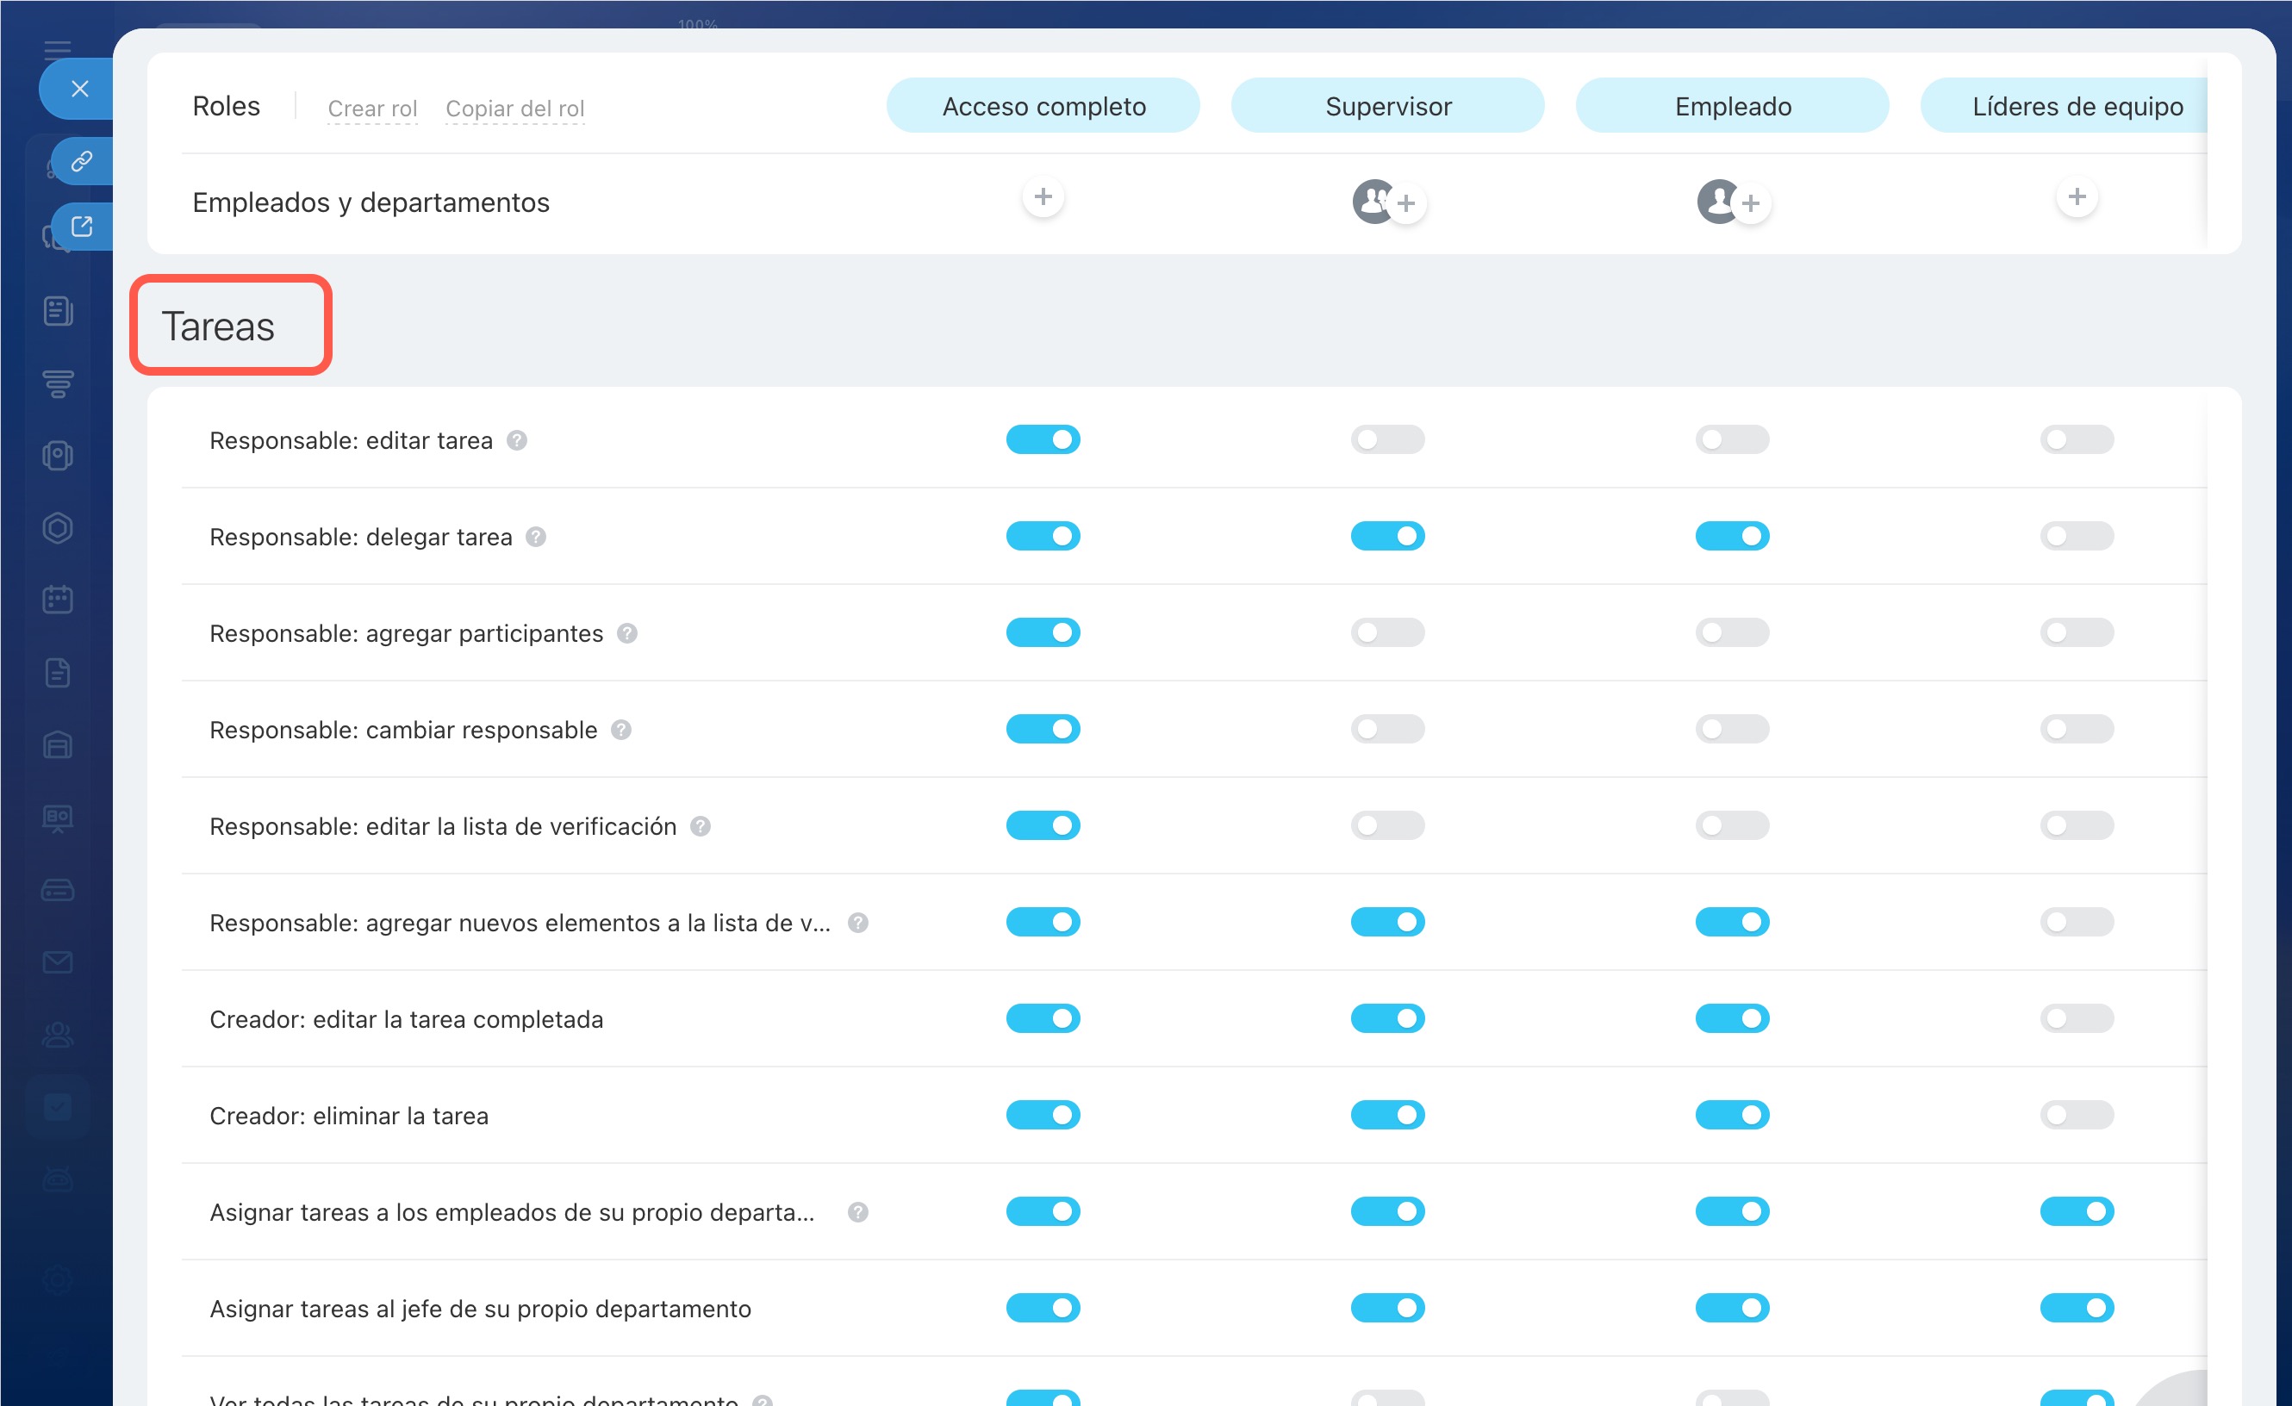Click the feed icon in left sidebar

click(x=58, y=311)
